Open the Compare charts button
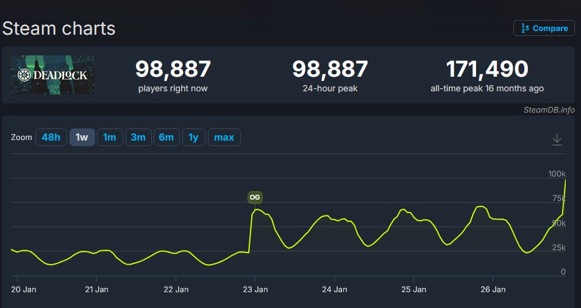 coord(544,28)
